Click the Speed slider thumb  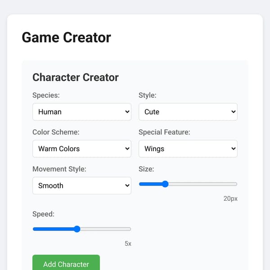click(x=77, y=229)
